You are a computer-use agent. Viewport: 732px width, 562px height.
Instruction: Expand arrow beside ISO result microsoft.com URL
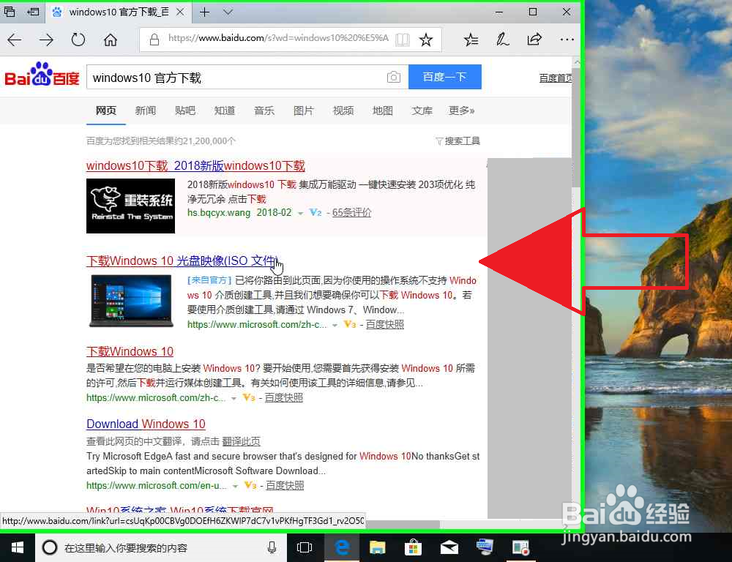pyautogui.click(x=335, y=326)
